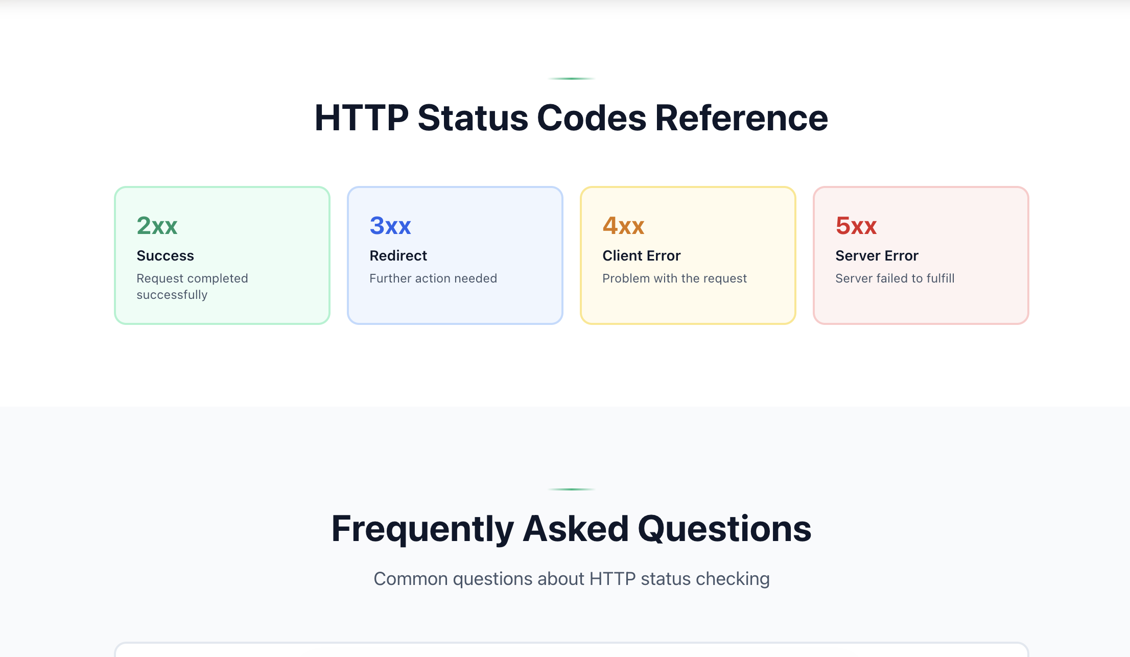1130x657 pixels.
Task: Click the 'Server failed to fulfill' description
Action: coord(894,278)
